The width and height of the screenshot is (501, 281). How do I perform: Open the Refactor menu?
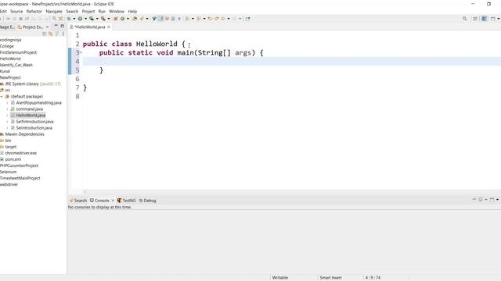(34, 11)
